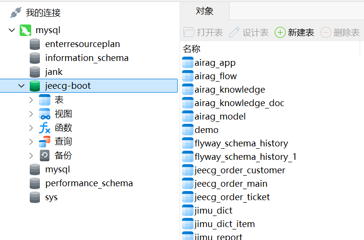Expand the 查询 queries node
364x240 pixels.
tap(31, 142)
